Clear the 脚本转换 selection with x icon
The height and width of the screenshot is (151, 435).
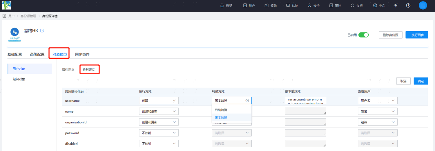tap(247, 100)
